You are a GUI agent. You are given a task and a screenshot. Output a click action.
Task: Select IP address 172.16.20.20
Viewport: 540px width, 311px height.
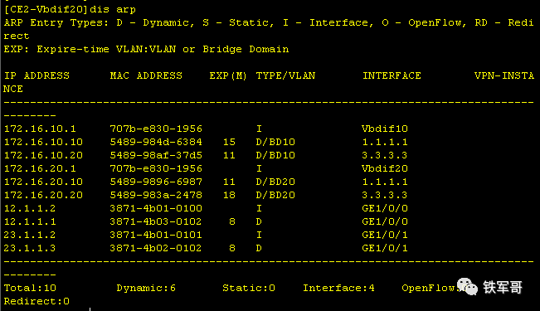point(43,195)
